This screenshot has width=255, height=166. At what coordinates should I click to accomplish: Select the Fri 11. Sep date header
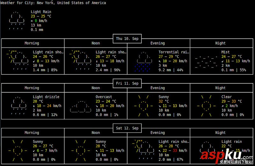tap(127, 83)
